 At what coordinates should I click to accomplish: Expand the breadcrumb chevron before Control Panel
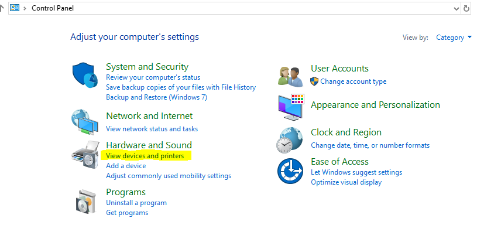[25, 8]
